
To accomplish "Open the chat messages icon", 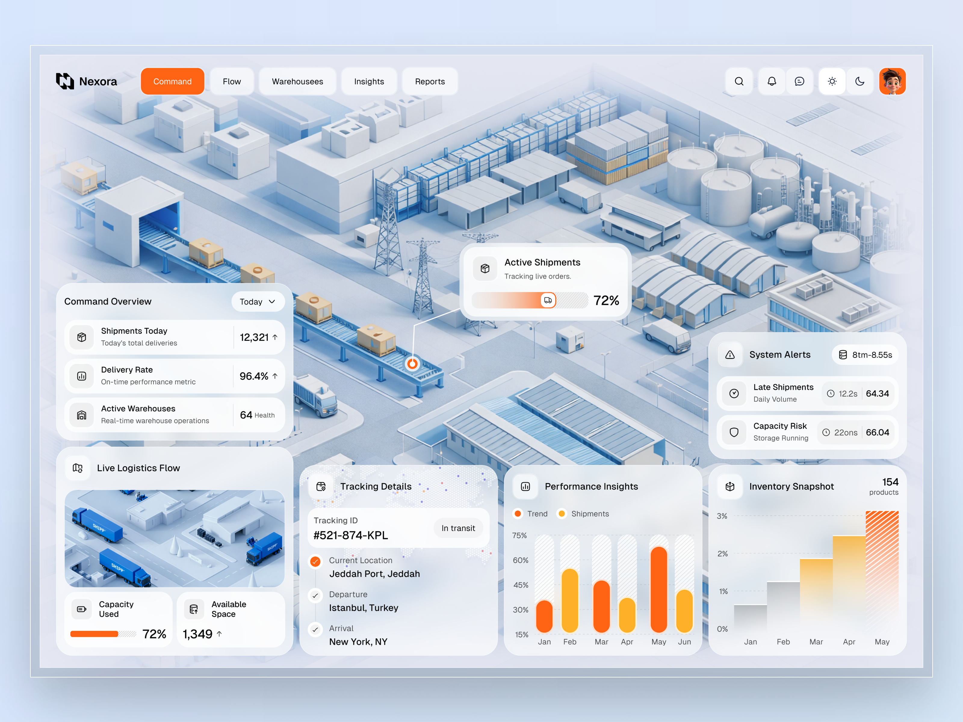I will (799, 81).
